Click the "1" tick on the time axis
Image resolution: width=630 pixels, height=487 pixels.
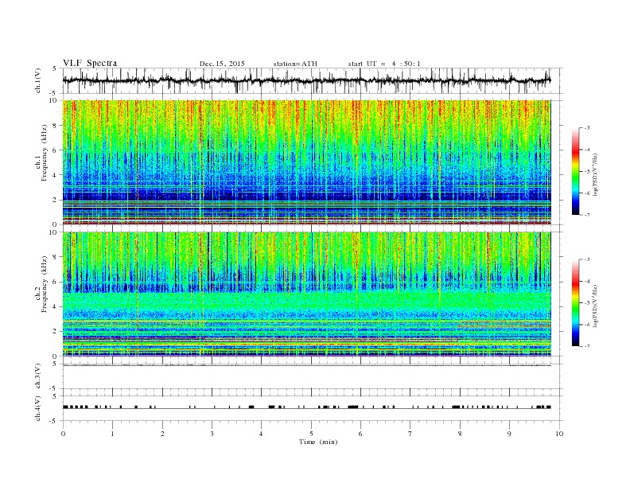click(x=112, y=434)
